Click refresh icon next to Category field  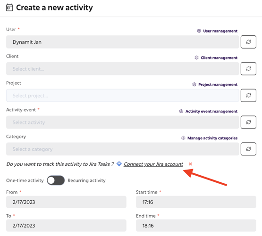(248, 149)
